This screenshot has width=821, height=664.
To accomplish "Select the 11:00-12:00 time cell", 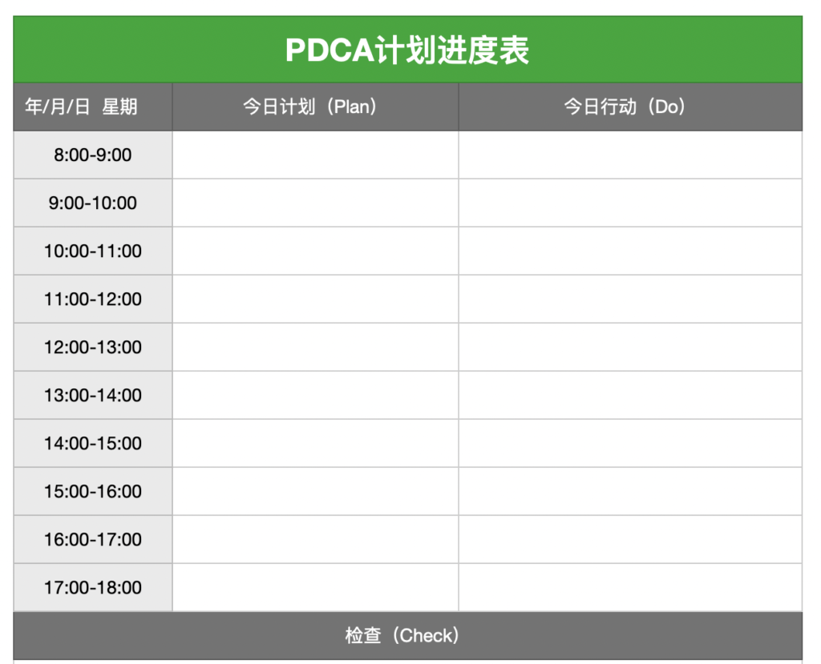I will [x=92, y=299].
